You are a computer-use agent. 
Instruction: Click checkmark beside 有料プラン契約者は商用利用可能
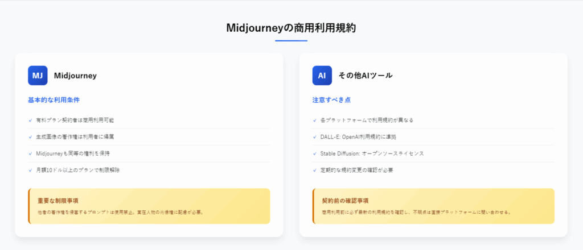(30, 120)
